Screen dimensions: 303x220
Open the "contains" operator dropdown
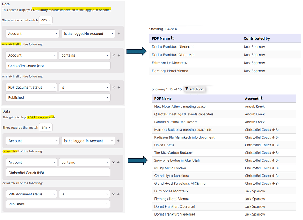[x=84, y=55]
